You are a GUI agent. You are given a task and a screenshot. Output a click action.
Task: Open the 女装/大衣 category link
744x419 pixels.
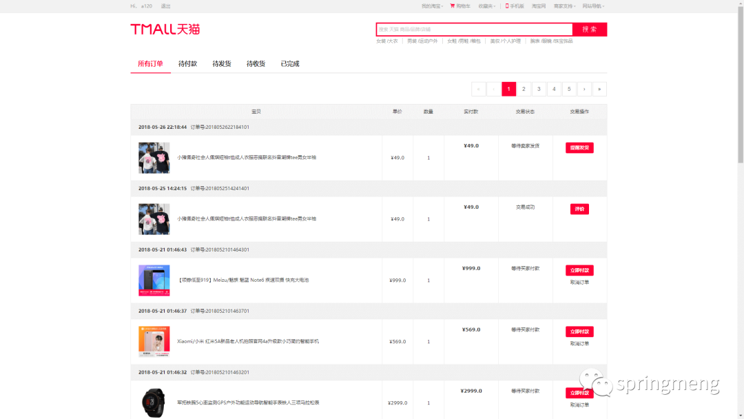387,41
